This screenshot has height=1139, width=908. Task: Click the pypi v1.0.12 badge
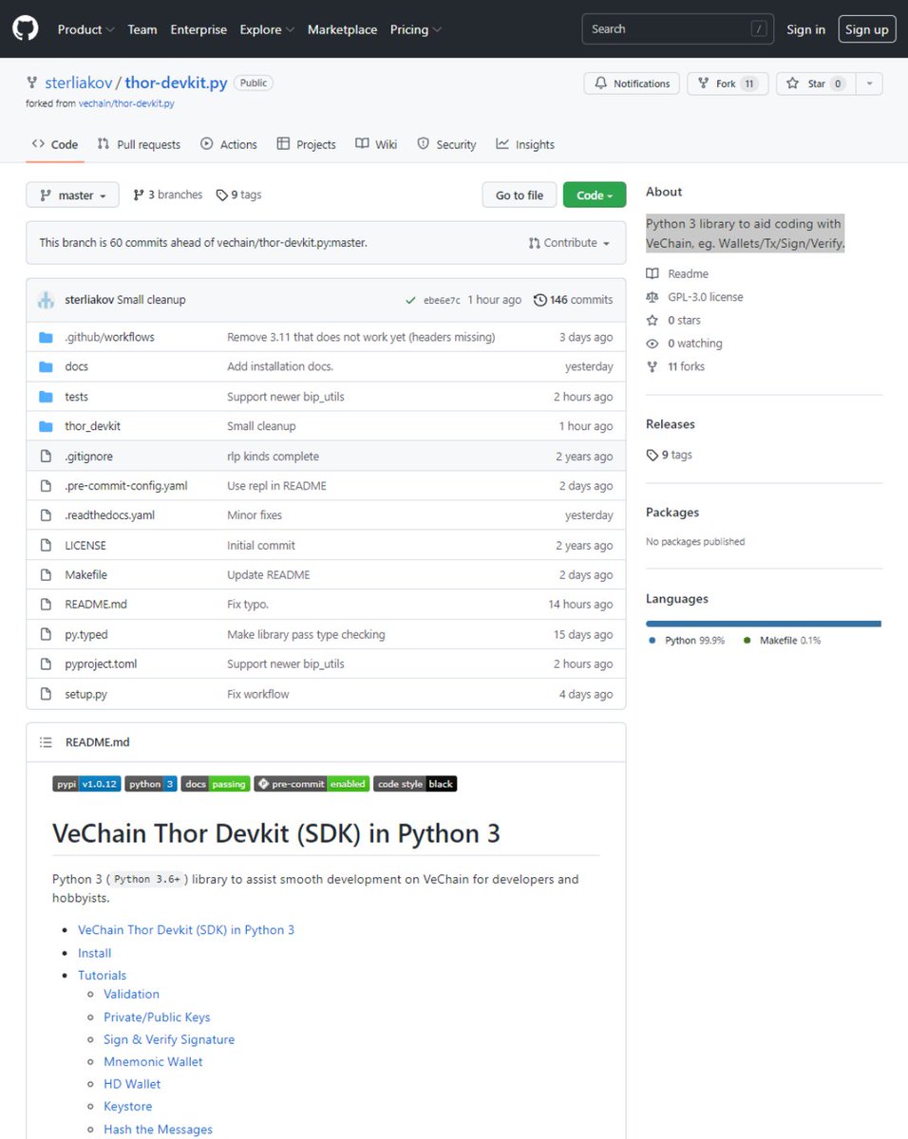click(x=86, y=784)
